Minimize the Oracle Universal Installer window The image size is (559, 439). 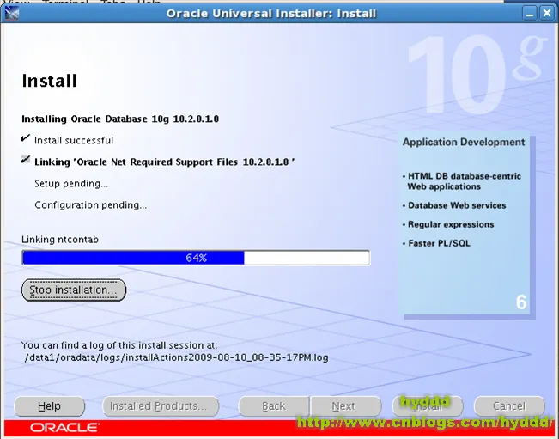pyautogui.click(x=530, y=14)
